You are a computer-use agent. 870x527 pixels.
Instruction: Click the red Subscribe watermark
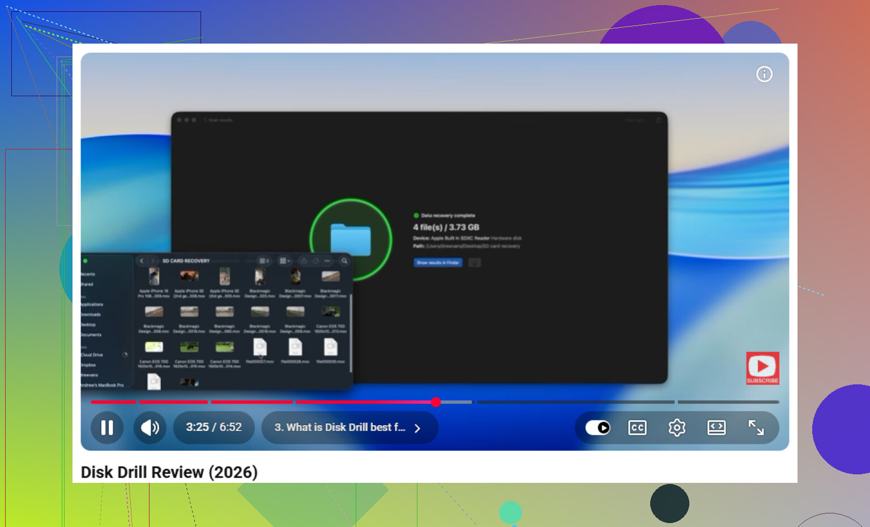pos(762,368)
